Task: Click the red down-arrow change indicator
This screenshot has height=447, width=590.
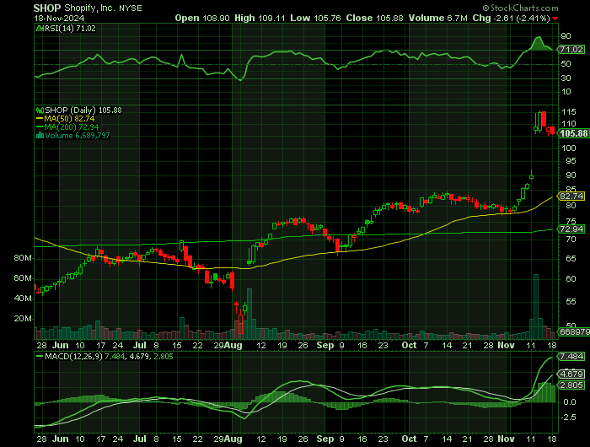Action: pos(555,19)
